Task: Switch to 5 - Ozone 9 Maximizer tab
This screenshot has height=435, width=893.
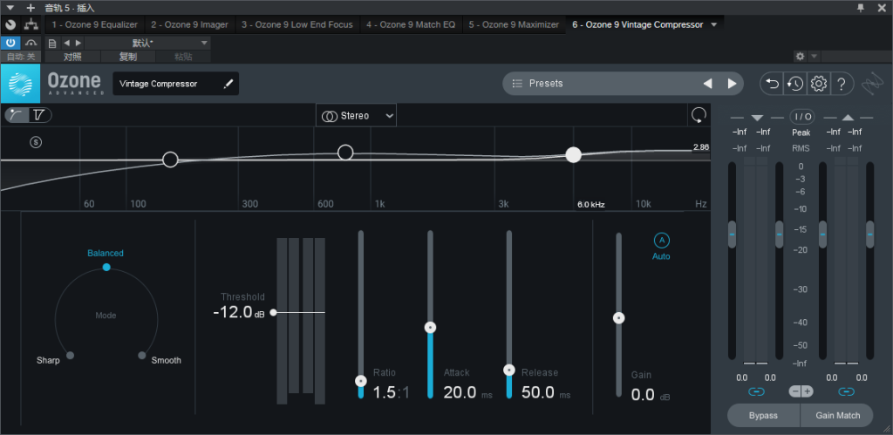Action: 514,24
